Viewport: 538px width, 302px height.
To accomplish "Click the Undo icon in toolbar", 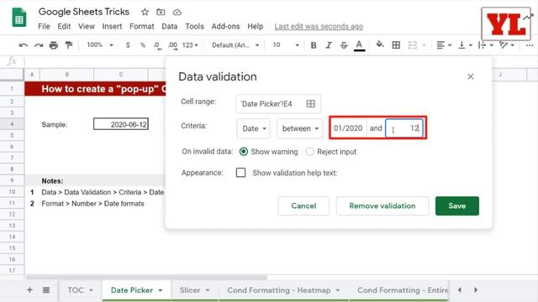I will pos(24,45).
